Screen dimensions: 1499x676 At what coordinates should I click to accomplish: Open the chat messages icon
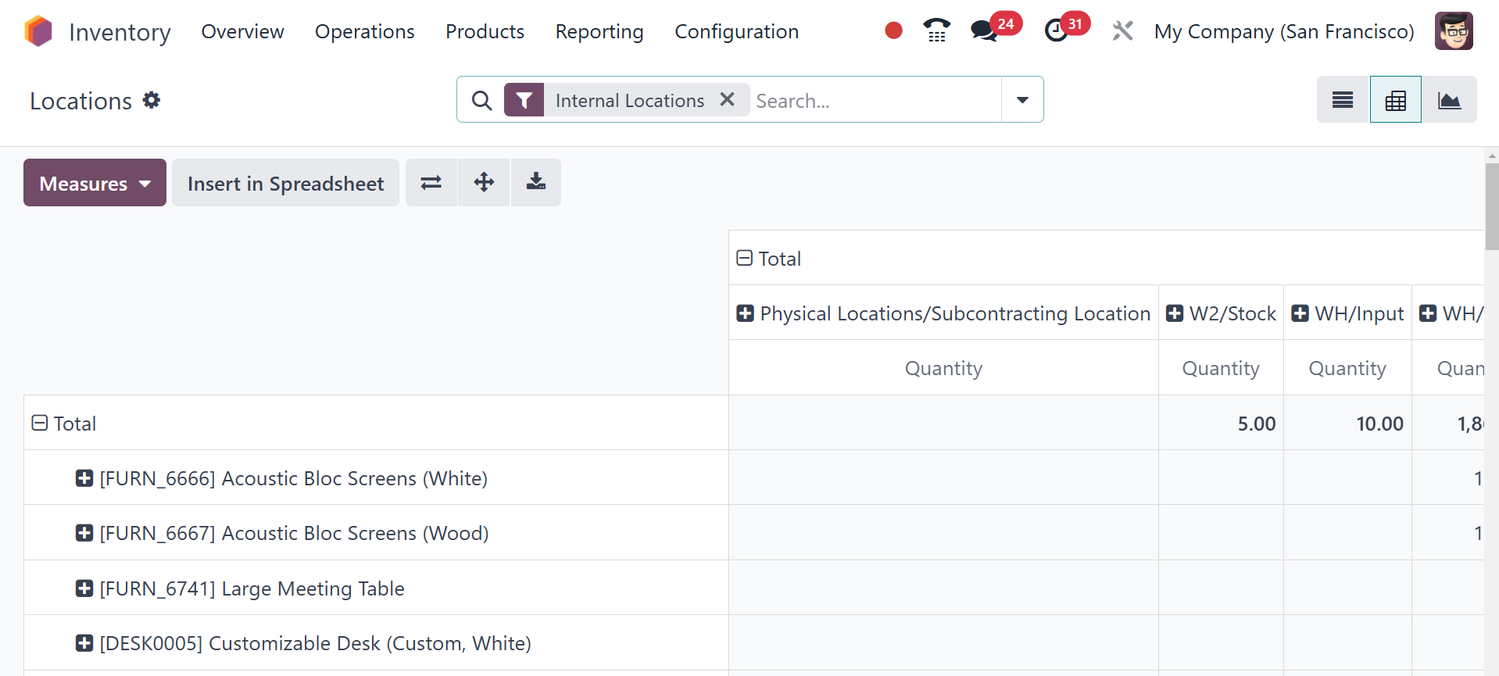click(984, 31)
